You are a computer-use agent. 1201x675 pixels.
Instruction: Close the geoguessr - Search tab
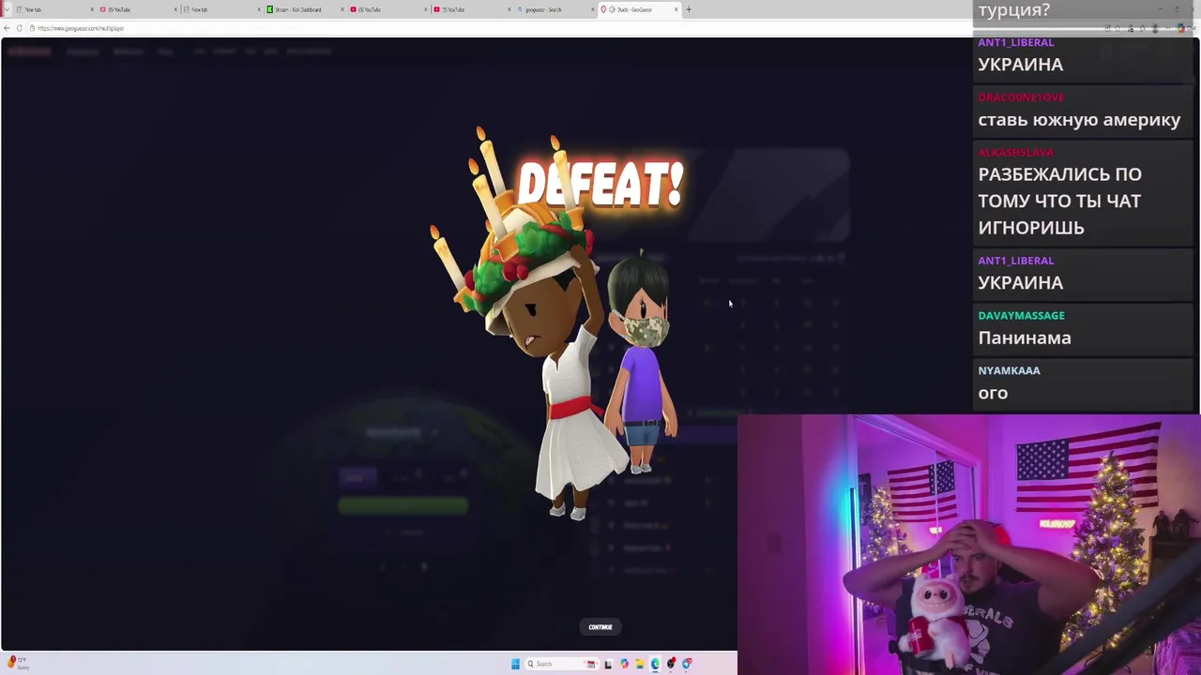[592, 9]
